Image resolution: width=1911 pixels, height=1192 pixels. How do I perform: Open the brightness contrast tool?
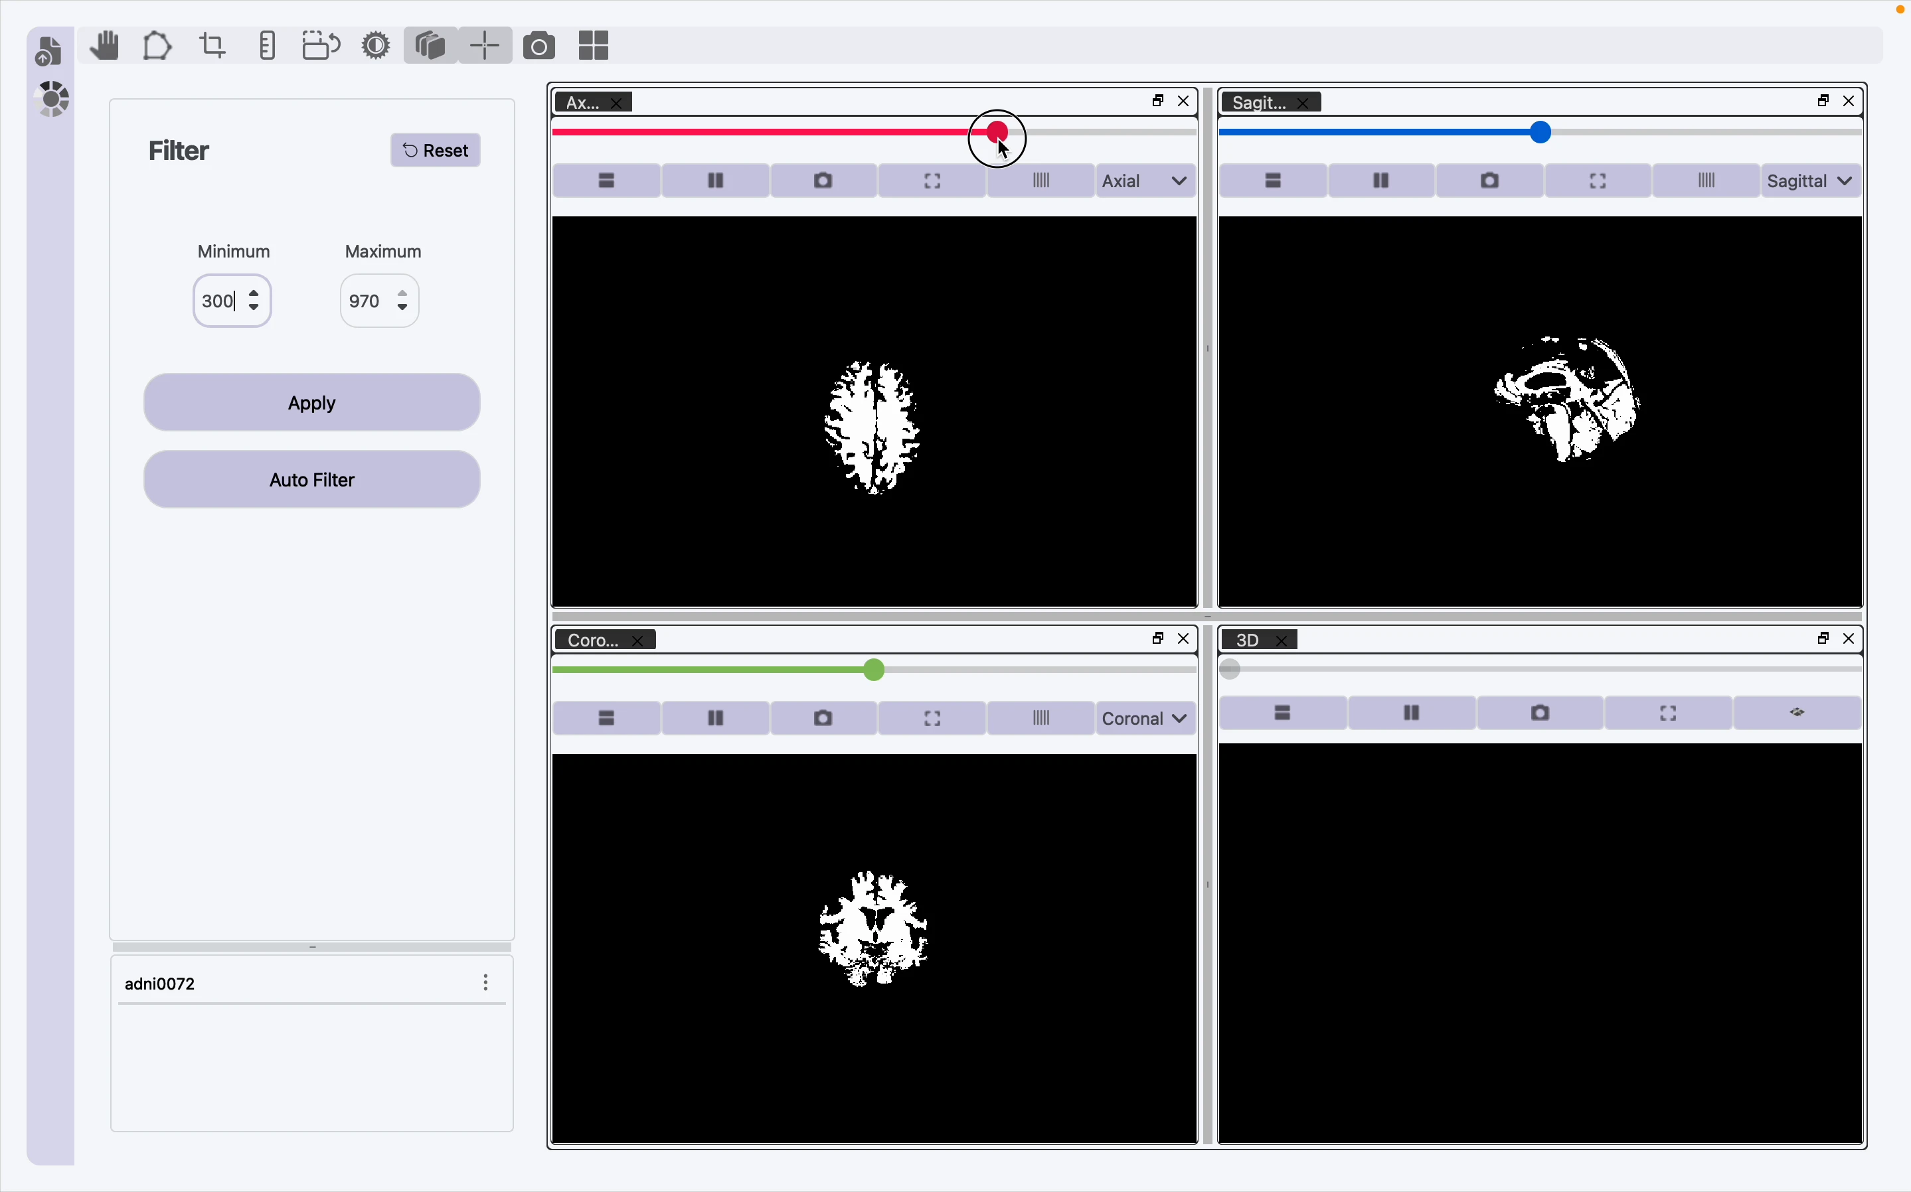(376, 46)
